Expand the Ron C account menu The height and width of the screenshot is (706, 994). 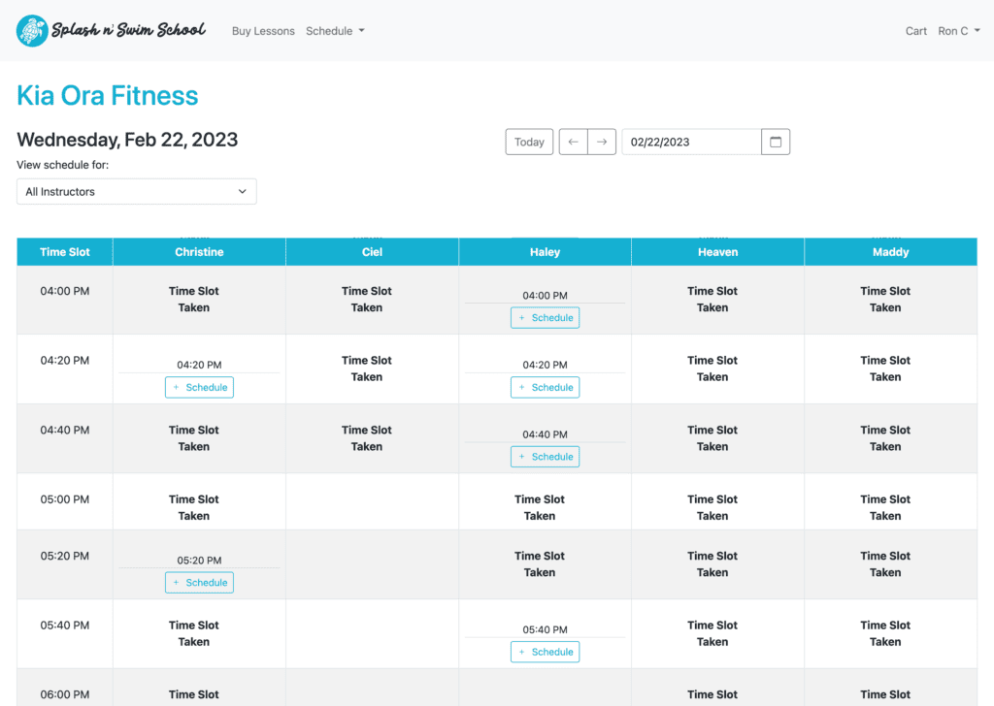pyautogui.click(x=959, y=30)
